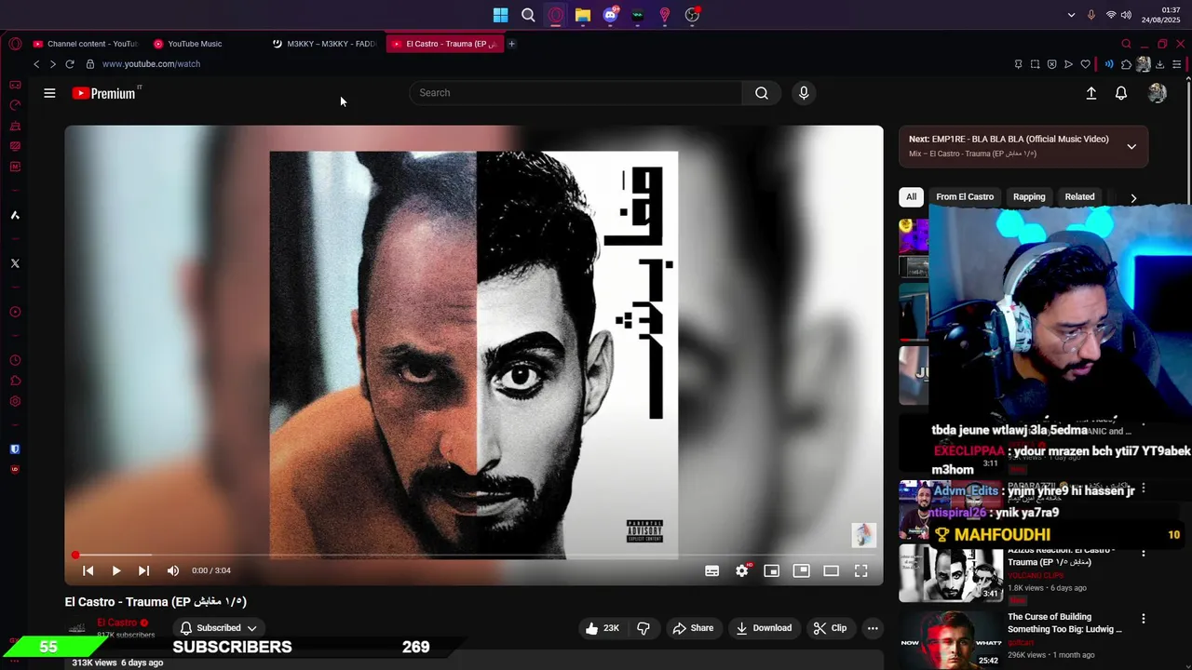Go forward in browser history

(53, 64)
